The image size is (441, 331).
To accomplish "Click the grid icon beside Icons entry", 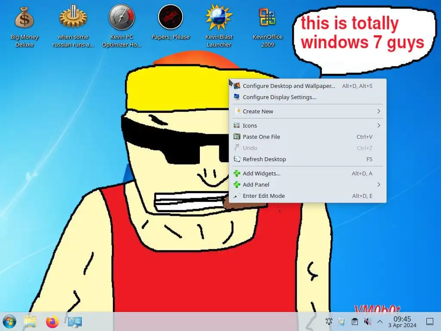I will [x=237, y=125].
